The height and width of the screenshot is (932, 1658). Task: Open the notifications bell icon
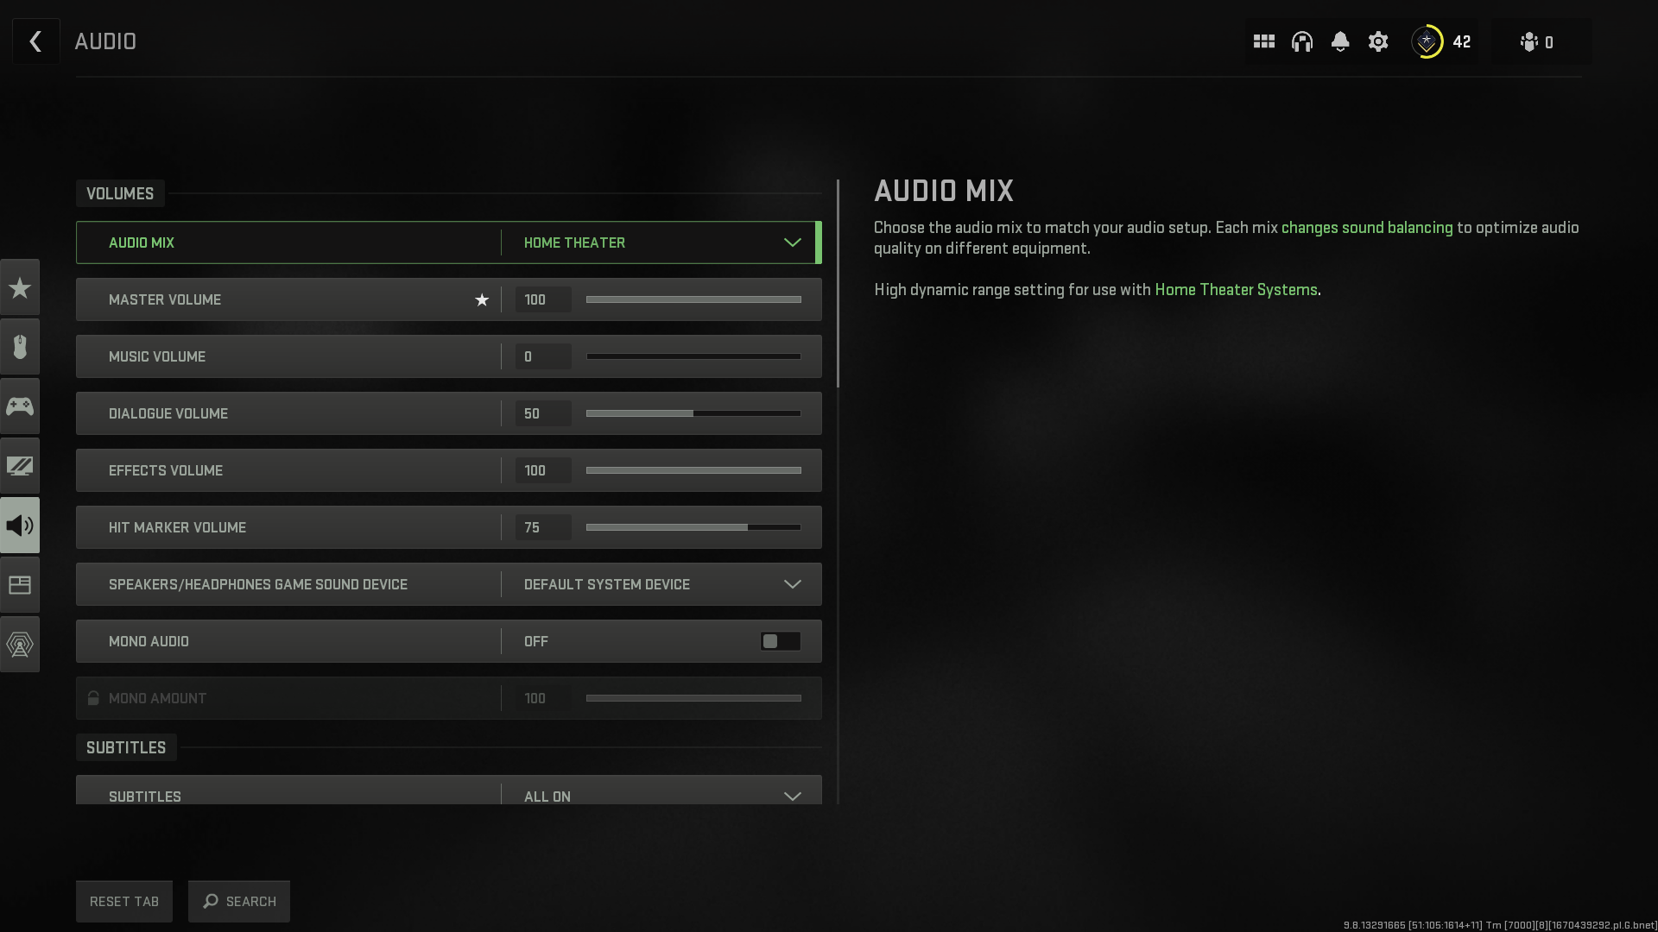click(1339, 41)
